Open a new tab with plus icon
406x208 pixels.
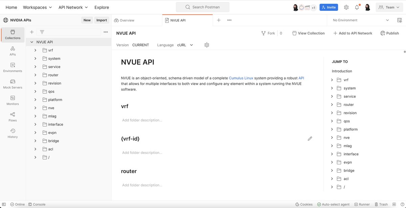219,20
